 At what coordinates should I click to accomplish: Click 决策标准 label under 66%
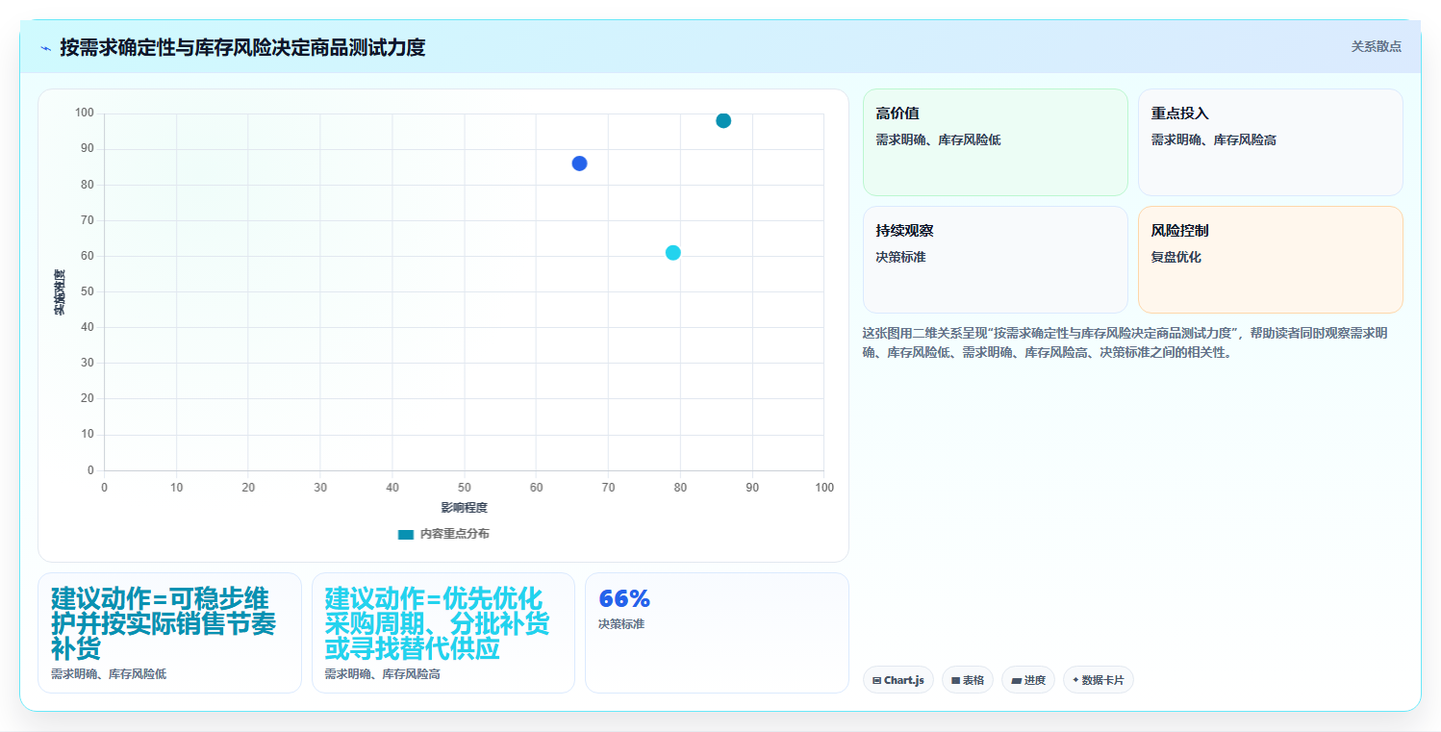point(621,624)
